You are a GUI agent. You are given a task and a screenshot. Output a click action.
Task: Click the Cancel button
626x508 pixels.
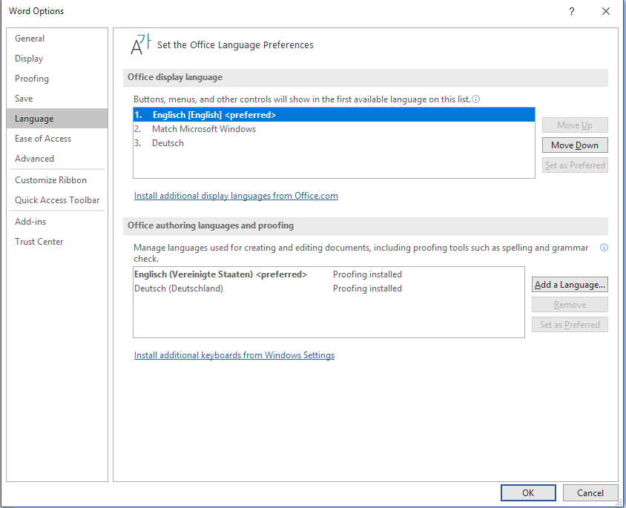click(x=590, y=493)
